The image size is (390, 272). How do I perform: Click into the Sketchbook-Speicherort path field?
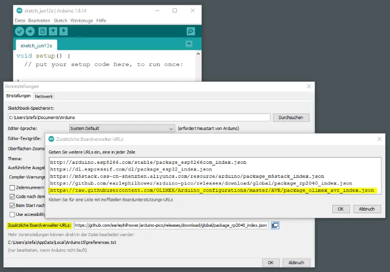pyautogui.click(x=139, y=118)
